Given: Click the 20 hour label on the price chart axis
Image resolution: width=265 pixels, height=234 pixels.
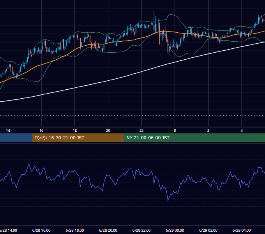Looking at the screenshot, I should (x=108, y=131).
